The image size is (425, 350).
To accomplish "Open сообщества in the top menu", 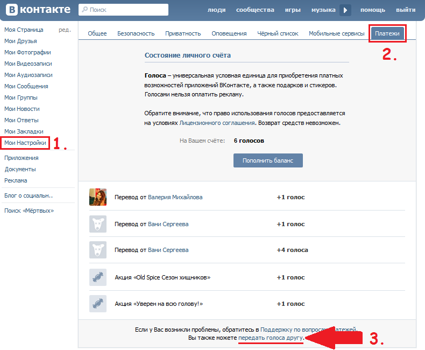I will click(255, 10).
